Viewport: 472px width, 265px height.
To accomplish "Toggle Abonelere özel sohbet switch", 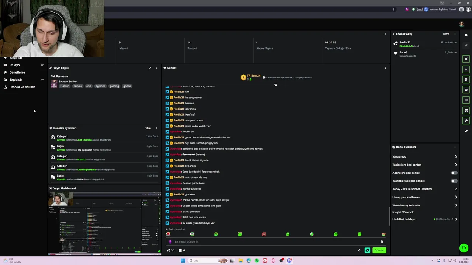I will (454, 173).
